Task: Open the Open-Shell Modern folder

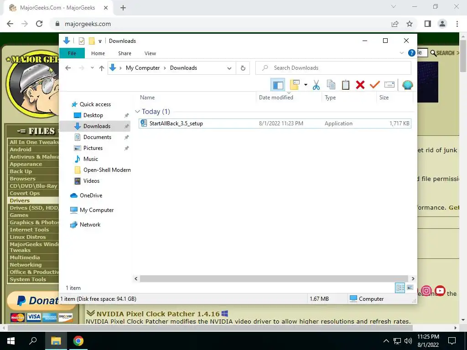Action: [x=107, y=170]
